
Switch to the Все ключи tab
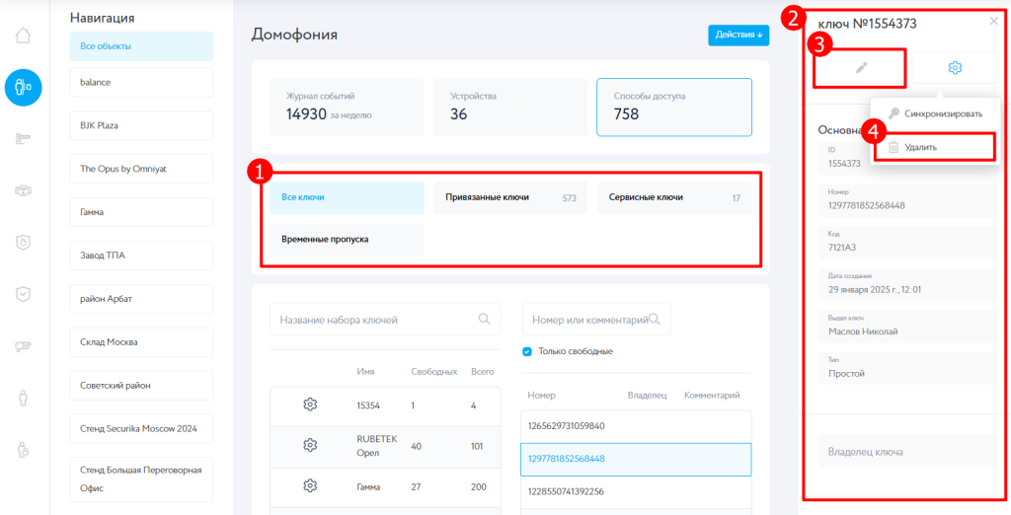(x=347, y=198)
